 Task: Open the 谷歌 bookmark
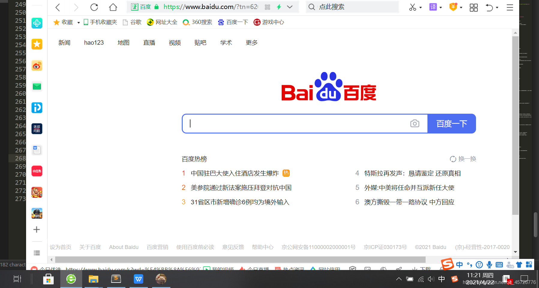tap(132, 22)
